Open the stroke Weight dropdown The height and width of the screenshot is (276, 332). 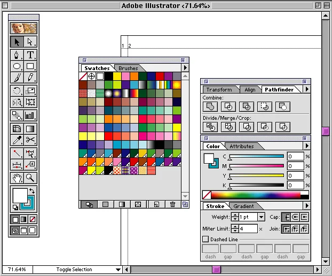point(262,217)
